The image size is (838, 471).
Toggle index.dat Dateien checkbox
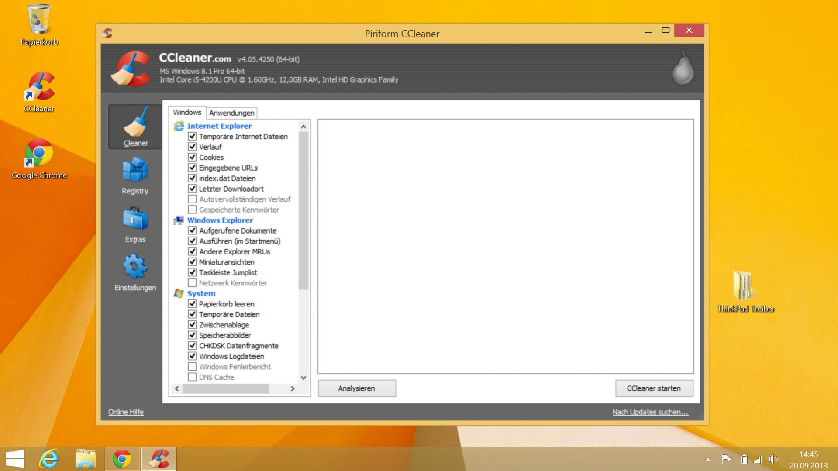coord(192,178)
